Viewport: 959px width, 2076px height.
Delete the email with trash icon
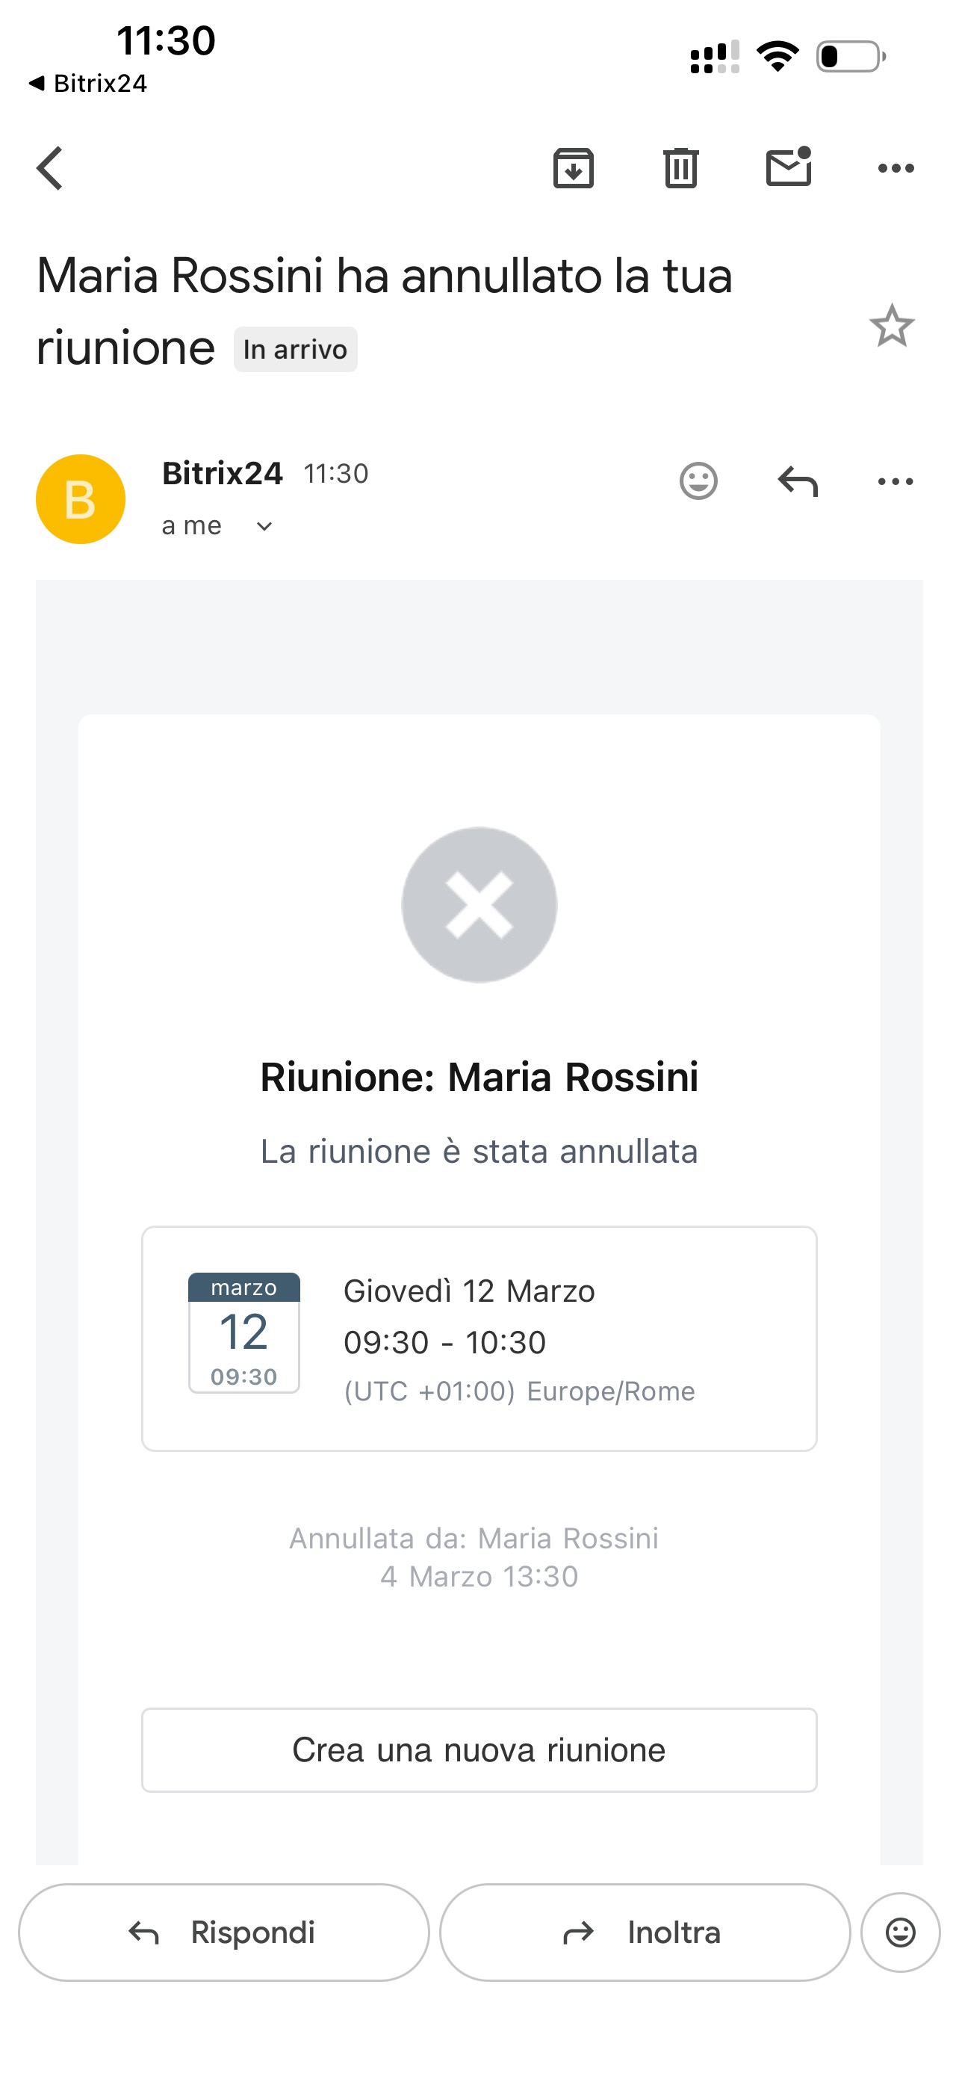680,168
